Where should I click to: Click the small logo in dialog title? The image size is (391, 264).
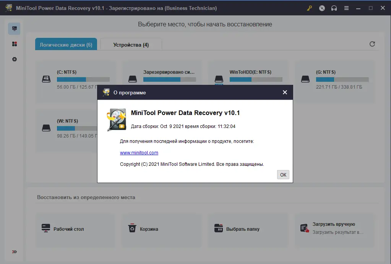click(106, 92)
